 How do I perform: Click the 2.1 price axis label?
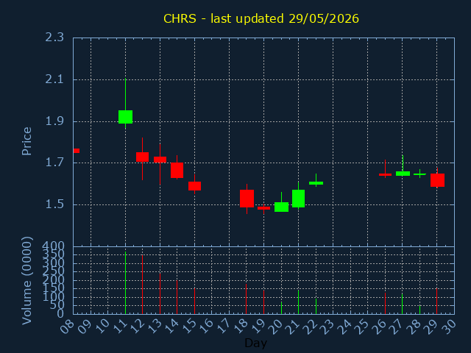[54, 79]
